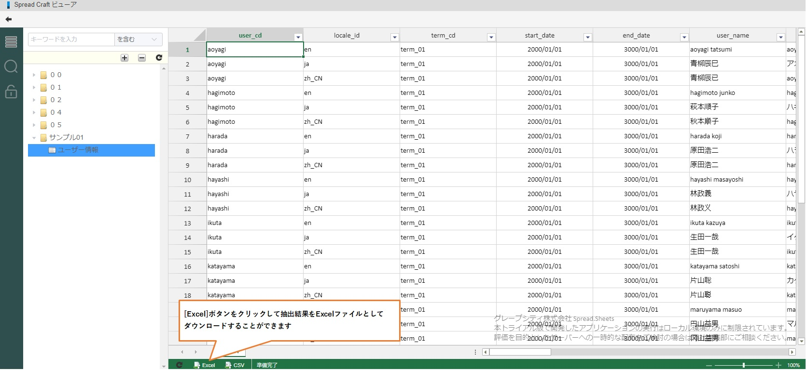806x370 pixels.
Task: Click the zoom slider handle
Action: 744,365
